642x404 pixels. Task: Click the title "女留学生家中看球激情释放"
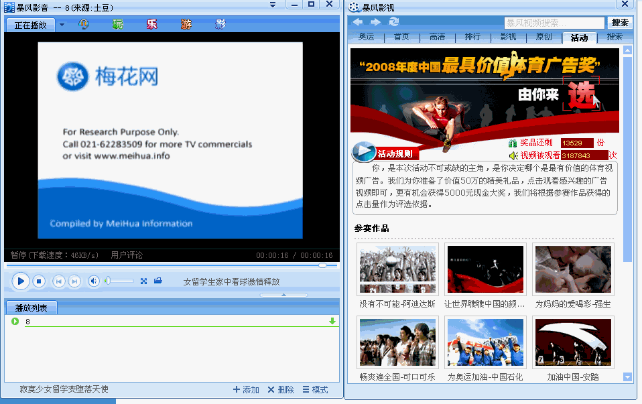[x=231, y=281]
